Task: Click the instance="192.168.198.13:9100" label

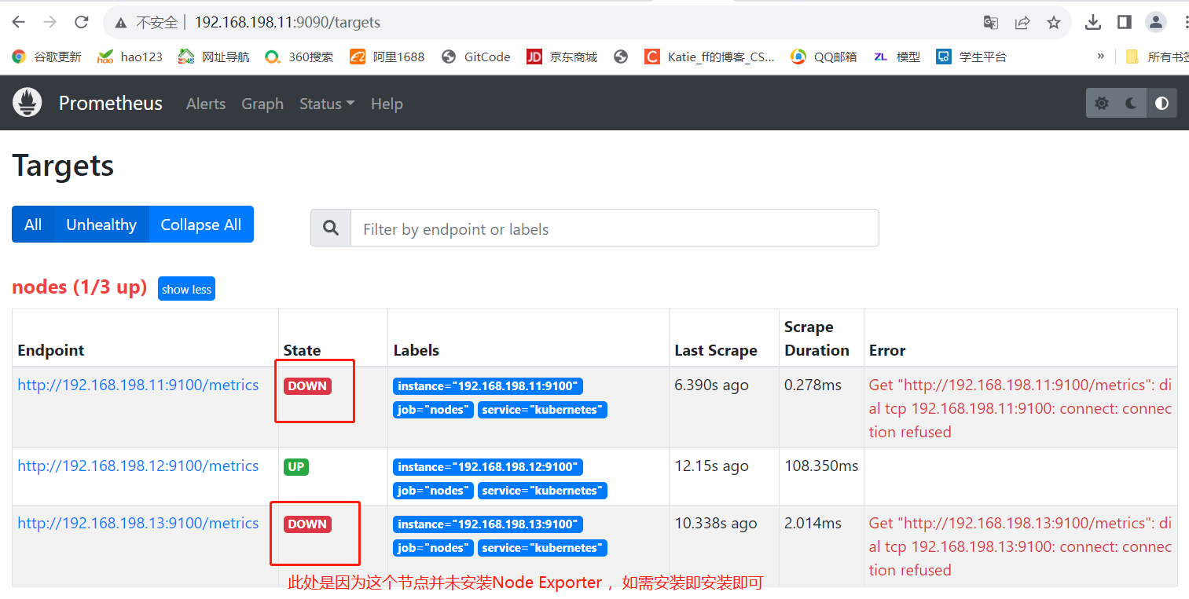Action: pos(488,524)
